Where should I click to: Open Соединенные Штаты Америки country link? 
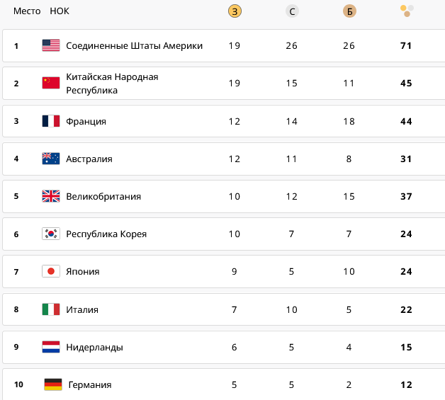coord(134,46)
